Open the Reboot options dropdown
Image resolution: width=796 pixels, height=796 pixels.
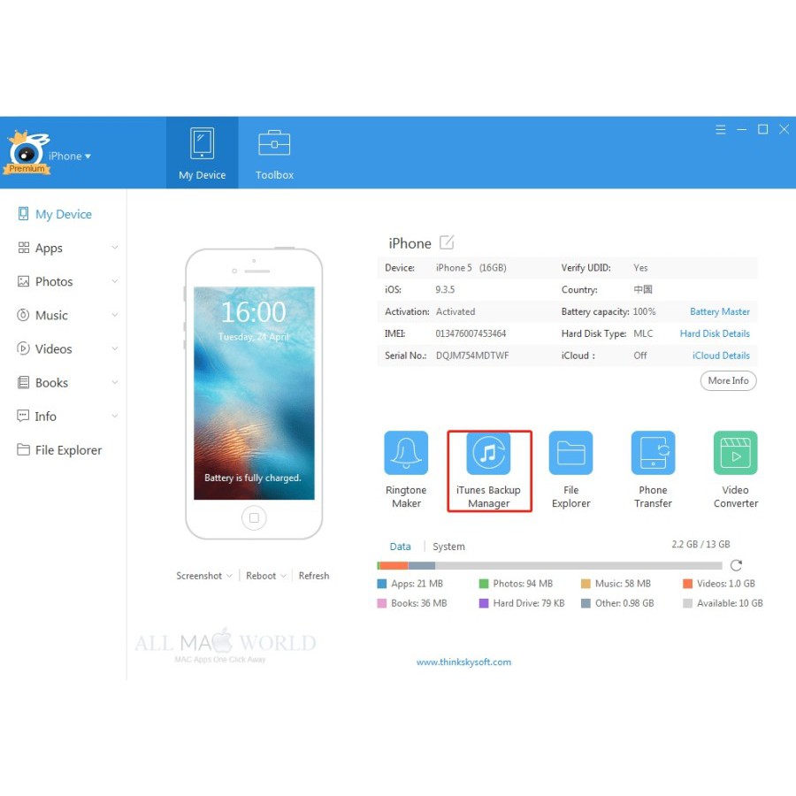(x=266, y=576)
